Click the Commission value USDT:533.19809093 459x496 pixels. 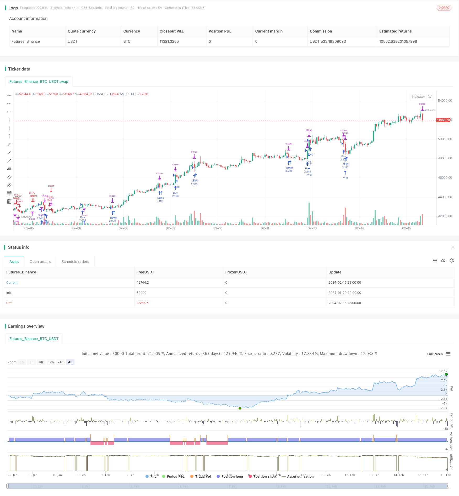[x=328, y=41]
